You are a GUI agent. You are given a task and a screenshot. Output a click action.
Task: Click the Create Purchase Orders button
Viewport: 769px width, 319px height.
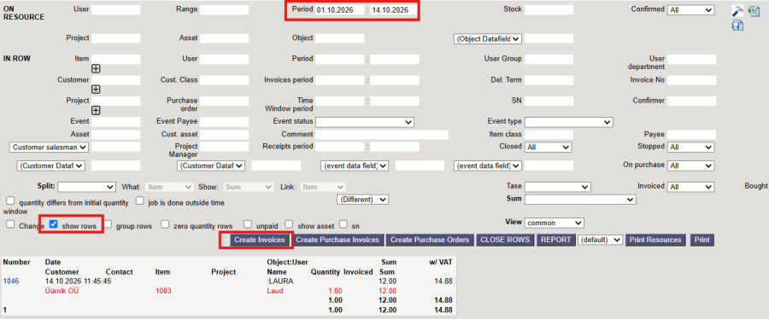430,240
